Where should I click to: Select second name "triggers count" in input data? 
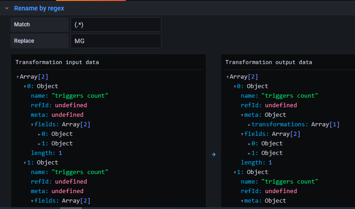tap(70, 172)
